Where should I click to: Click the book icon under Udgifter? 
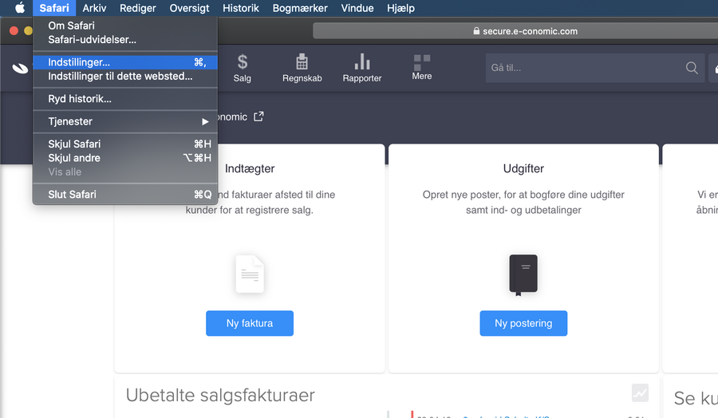click(x=523, y=274)
